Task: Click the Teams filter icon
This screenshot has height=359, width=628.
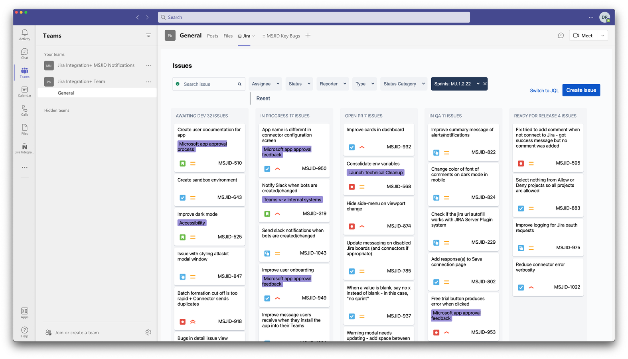Action: coord(148,36)
